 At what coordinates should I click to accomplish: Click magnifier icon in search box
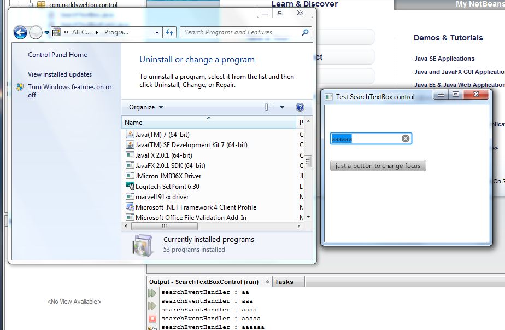(x=305, y=32)
